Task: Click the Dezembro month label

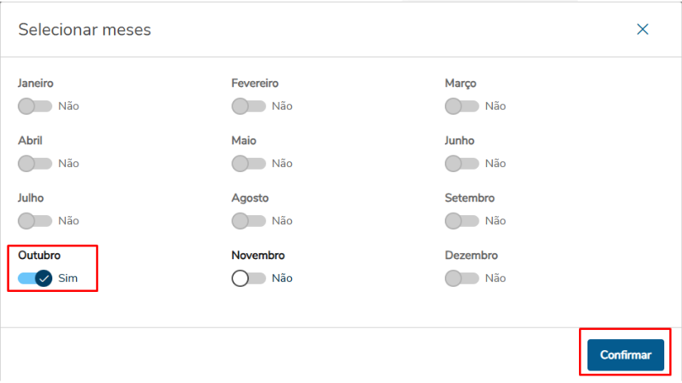Action: click(x=471, y=255)
